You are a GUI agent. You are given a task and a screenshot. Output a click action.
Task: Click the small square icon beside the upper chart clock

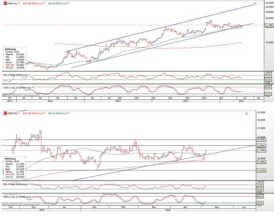pos(259,4)
